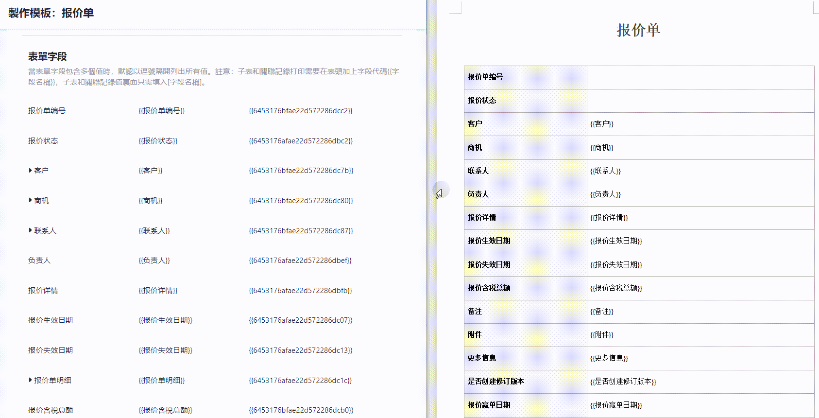Click the {{报价生效日期}} placeholder in the document table

point(616,241)
